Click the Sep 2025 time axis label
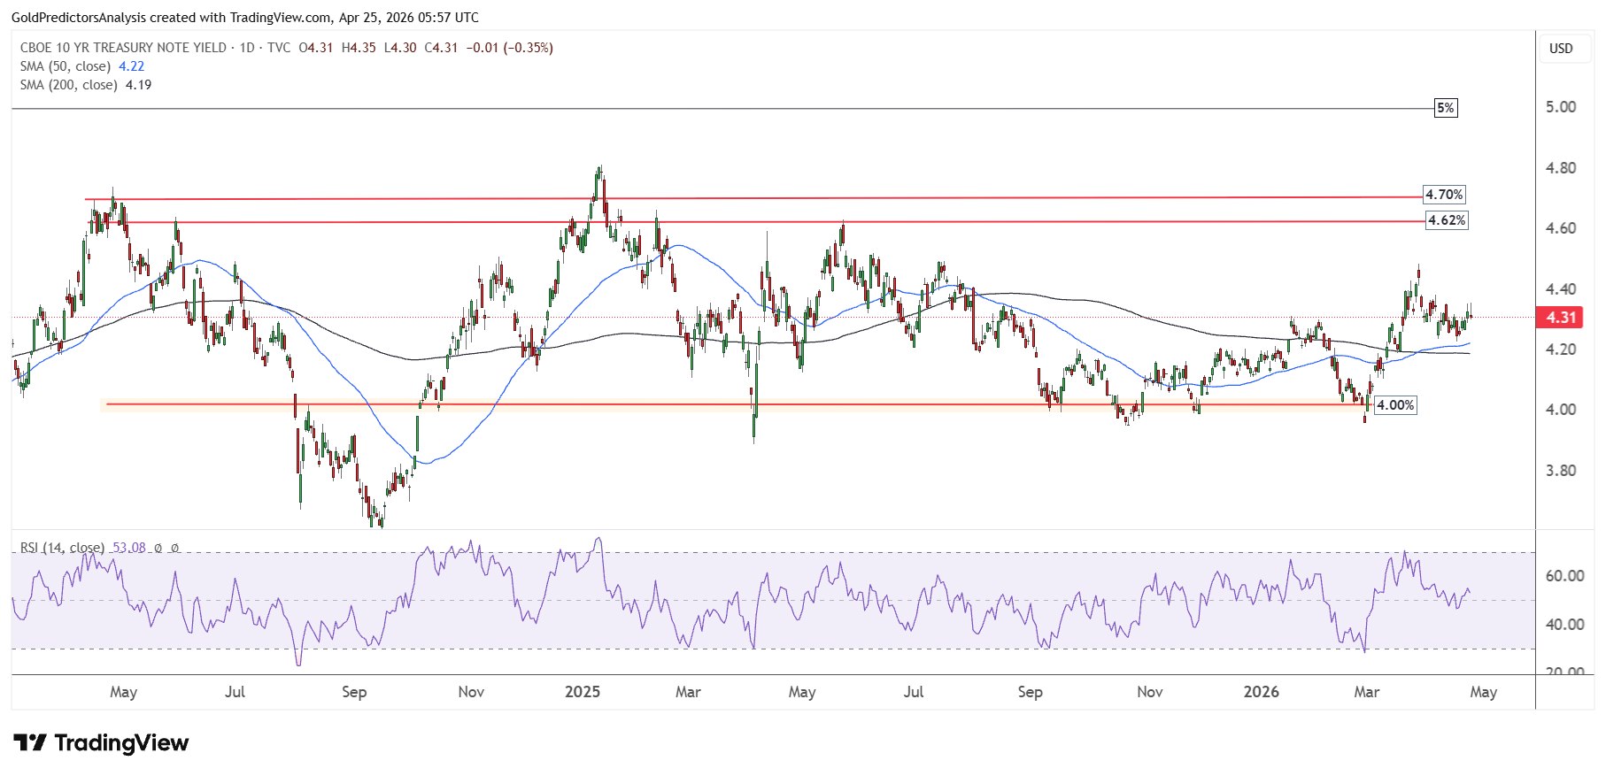 (1030, 692)
